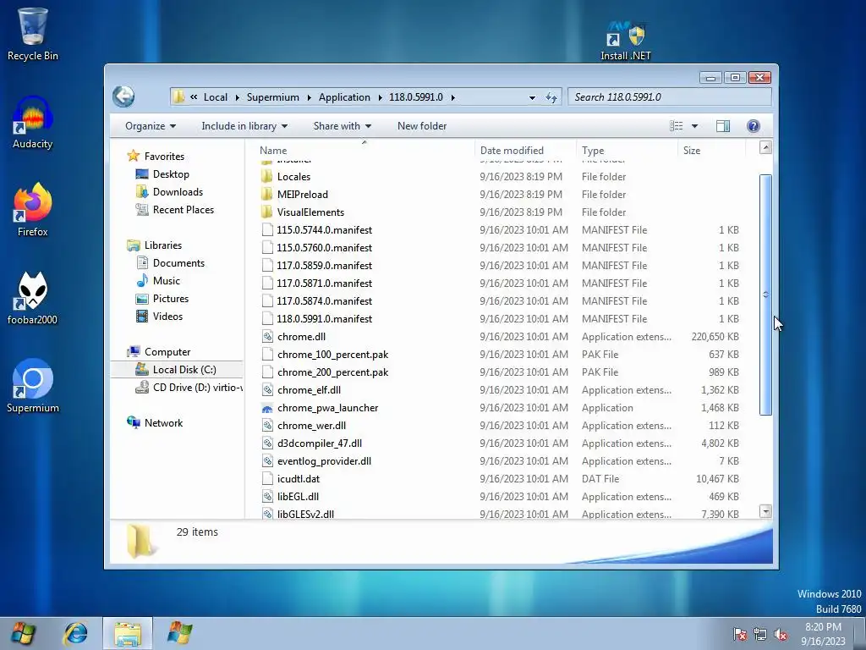Select d3dcompiler_47.dll file
The height and width of the screenshot is (650, 866).
tap(311, 443)
